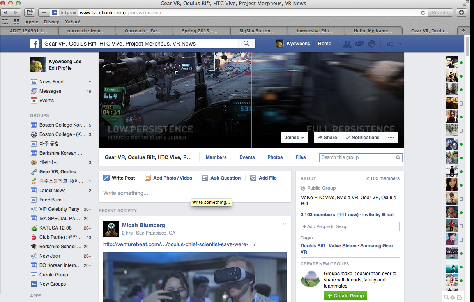Click Safari back navigation arrow
This screenshot has width=474, height=302.
click(7, 12)
